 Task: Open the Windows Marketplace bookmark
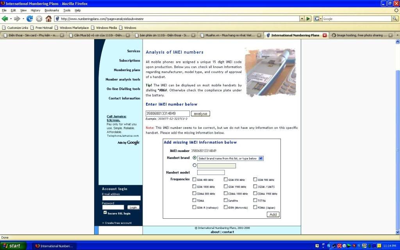pos(72,28)
